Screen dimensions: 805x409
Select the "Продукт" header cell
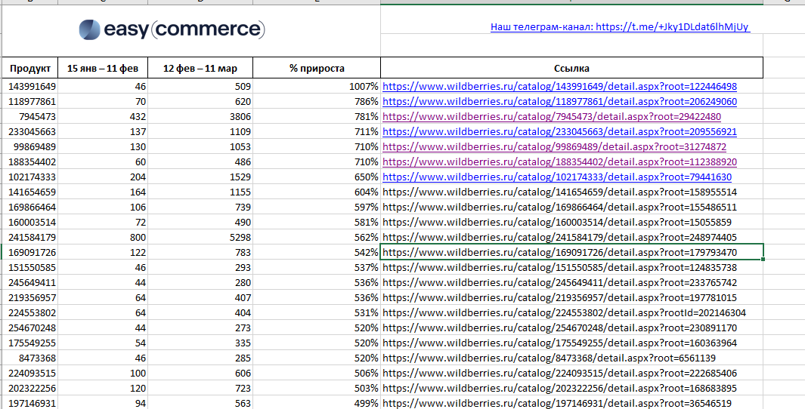pyautogui.click(x=30, y=69)
